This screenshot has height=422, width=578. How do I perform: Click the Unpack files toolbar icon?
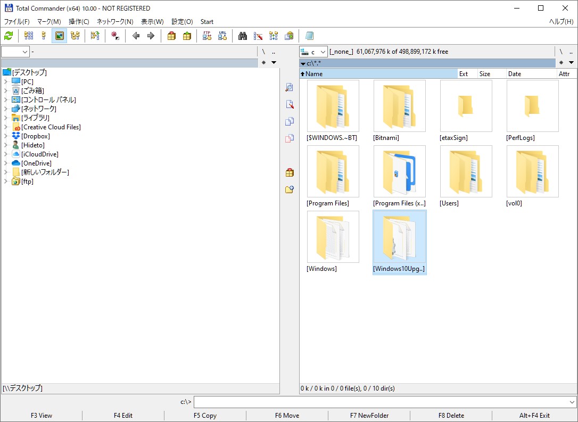point(187,36)
